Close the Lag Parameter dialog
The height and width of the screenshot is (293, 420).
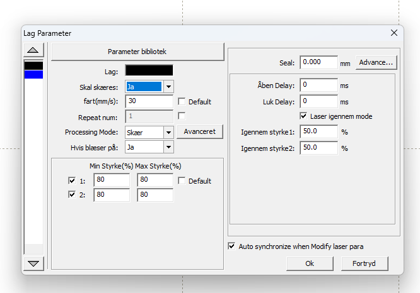394,33
